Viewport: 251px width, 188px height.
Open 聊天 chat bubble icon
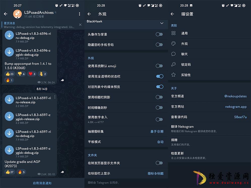[x=173, y=54]
